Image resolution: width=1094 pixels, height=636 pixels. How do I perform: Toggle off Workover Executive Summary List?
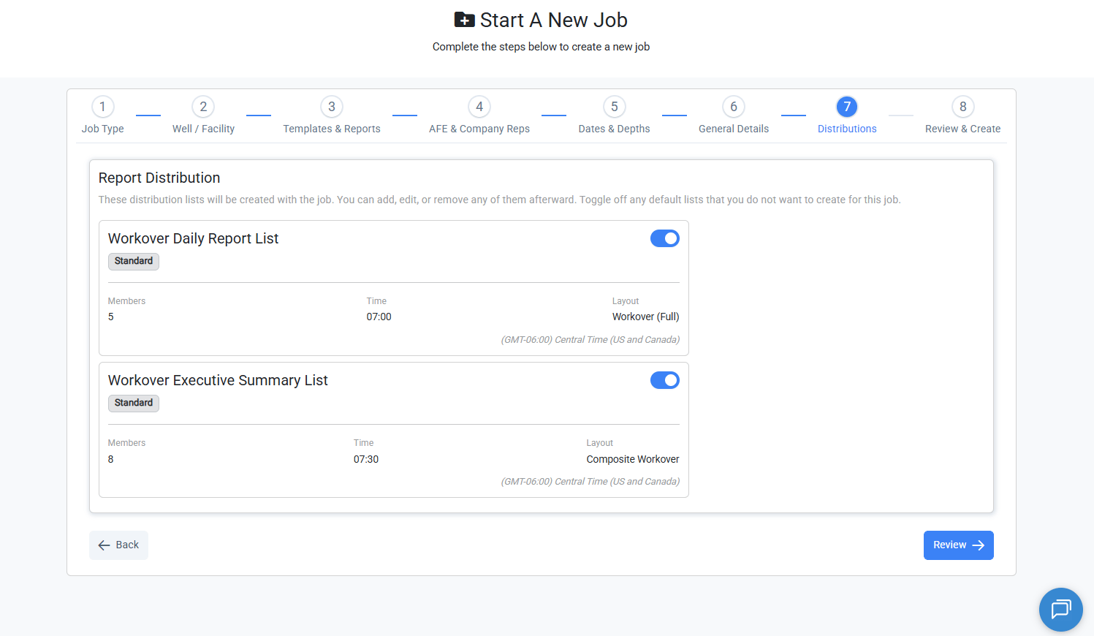[x=664, y=380]
